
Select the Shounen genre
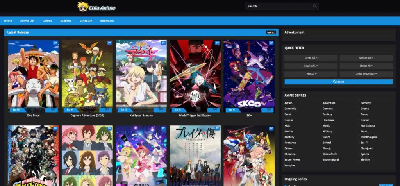pos(290,154)
